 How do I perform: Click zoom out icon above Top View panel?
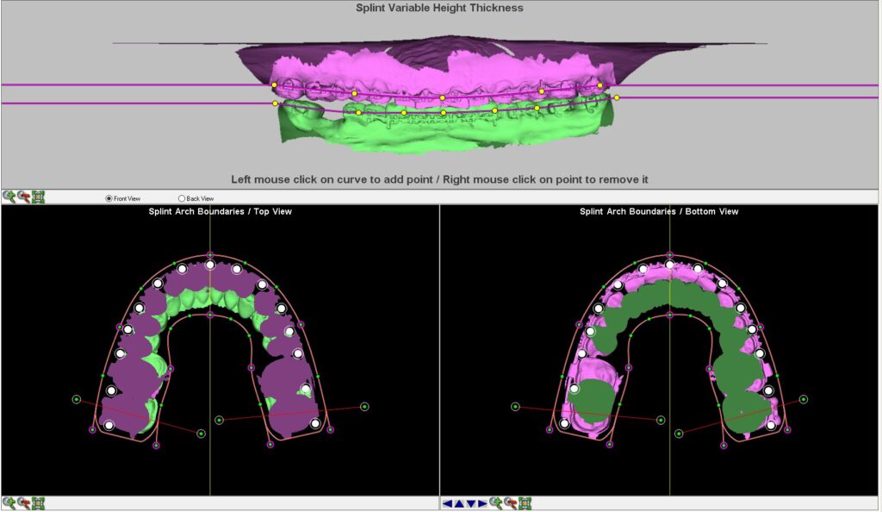coord(23,197)
